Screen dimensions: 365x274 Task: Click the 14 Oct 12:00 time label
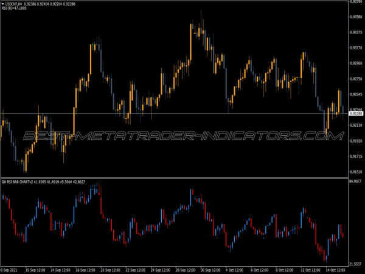(335, 270)
